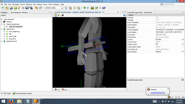Click the Save floppy disk icon
The image size is (185, 104).
(x=27, y=8)
